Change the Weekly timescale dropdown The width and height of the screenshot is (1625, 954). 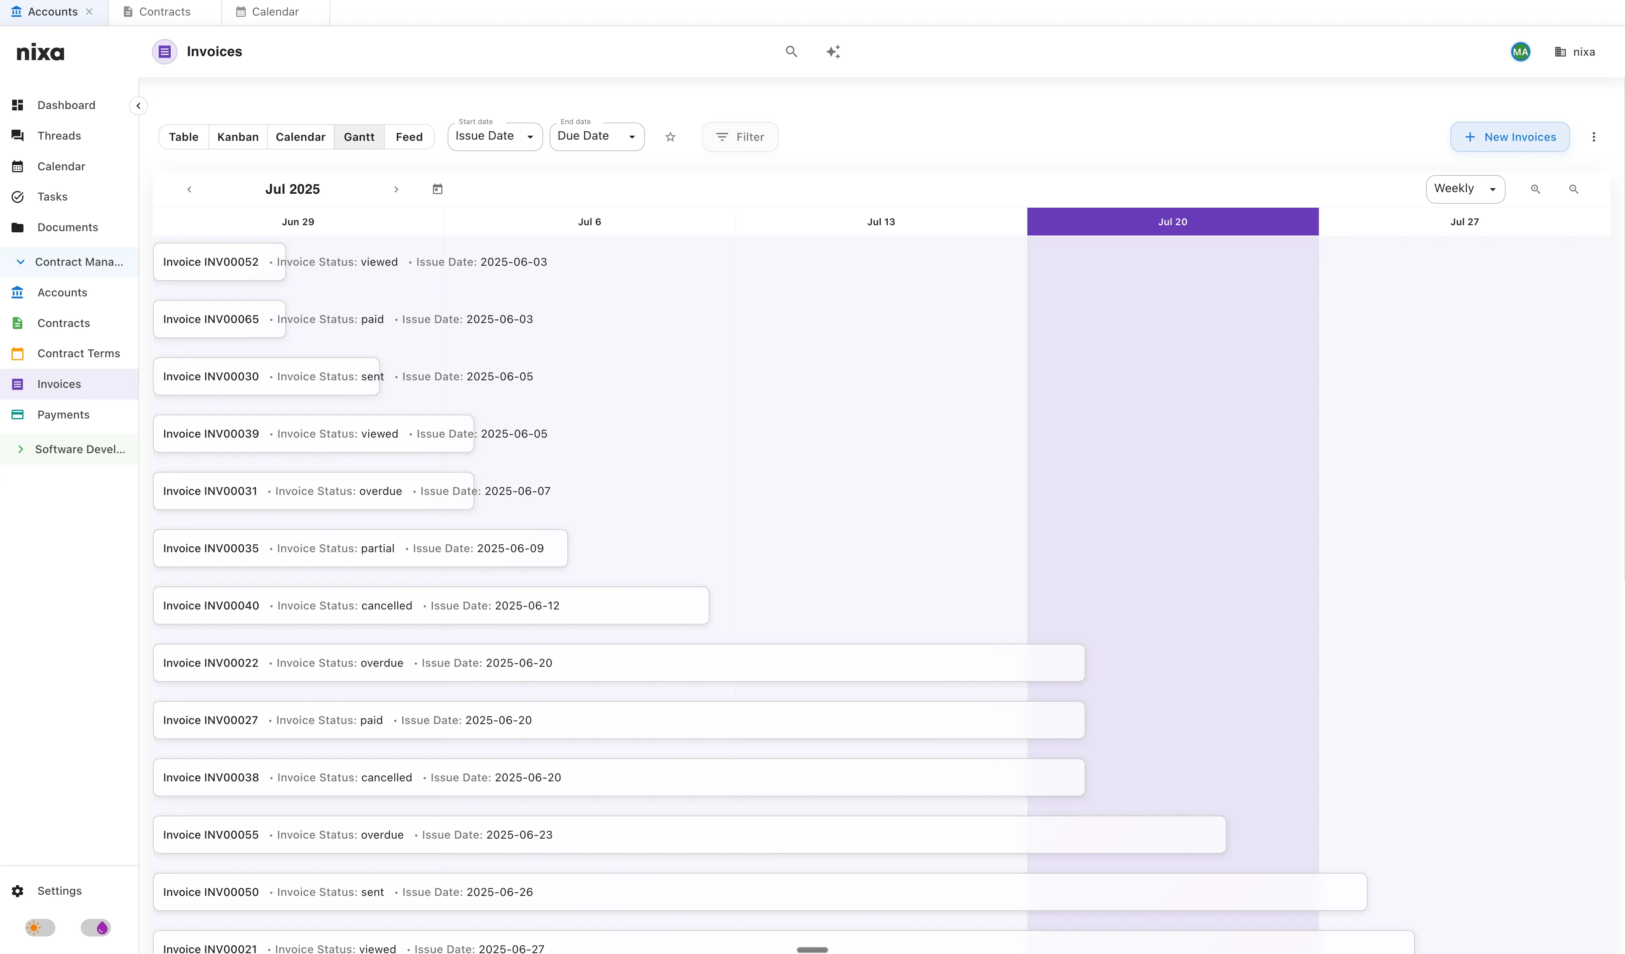pyautogui.click(x=1464, y=189)
